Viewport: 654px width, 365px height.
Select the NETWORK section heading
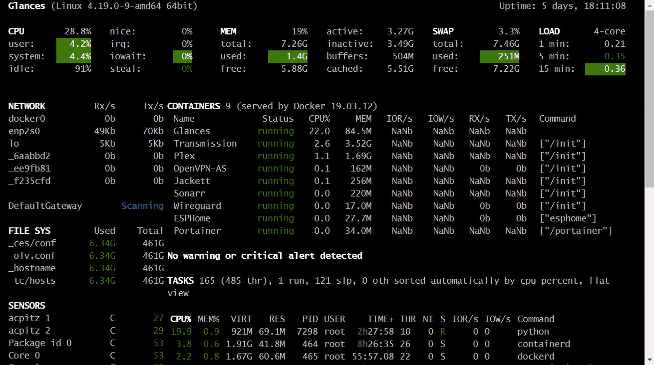(27, 106)
